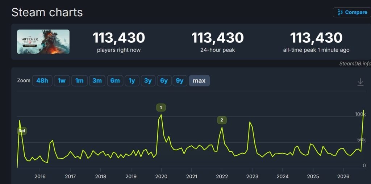Set zoom range to 3y

pyautogui.click(x=148, y=81)
